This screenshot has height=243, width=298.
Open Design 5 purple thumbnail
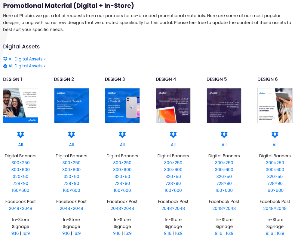(224, 106)
